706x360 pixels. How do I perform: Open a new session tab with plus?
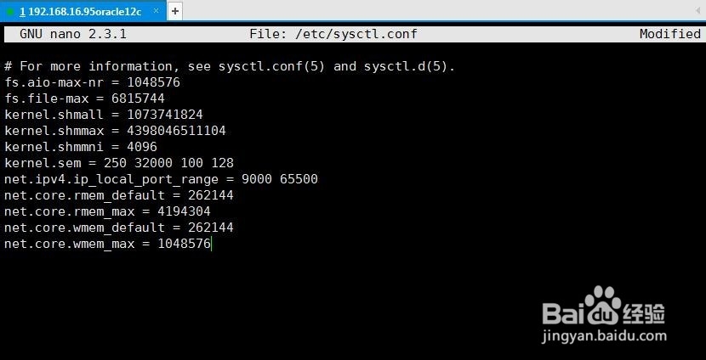(x=175, y=12)
